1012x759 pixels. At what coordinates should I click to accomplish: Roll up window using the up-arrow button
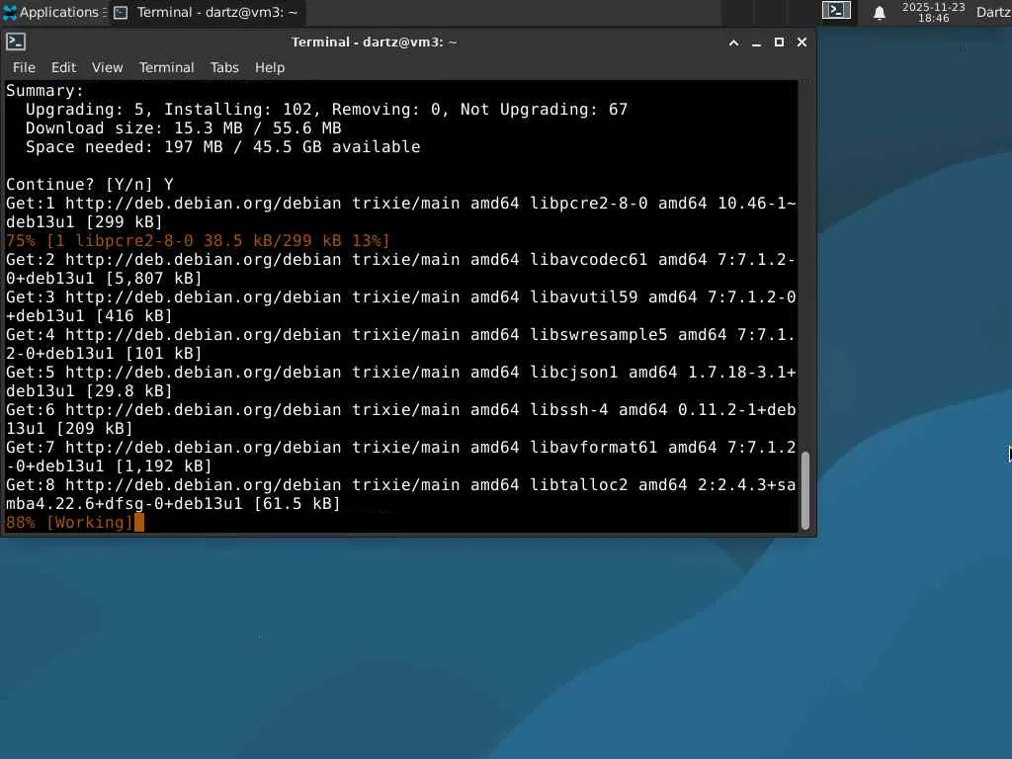pos(734,42)
